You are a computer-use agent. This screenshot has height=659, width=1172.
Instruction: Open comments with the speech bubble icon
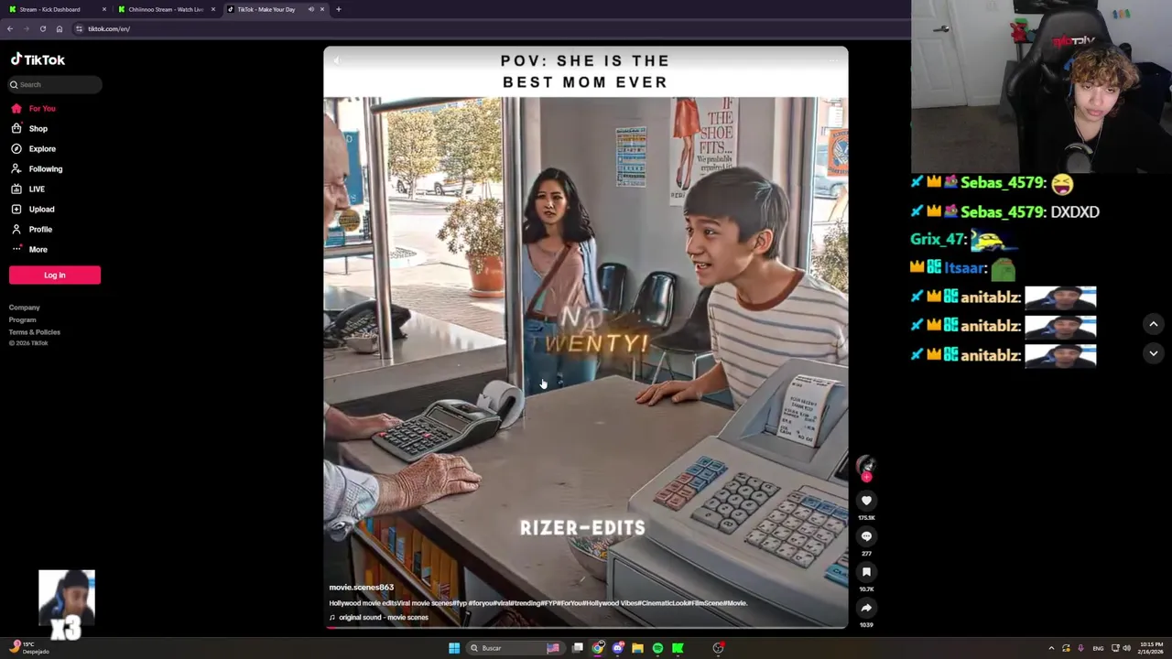point(866,536)
